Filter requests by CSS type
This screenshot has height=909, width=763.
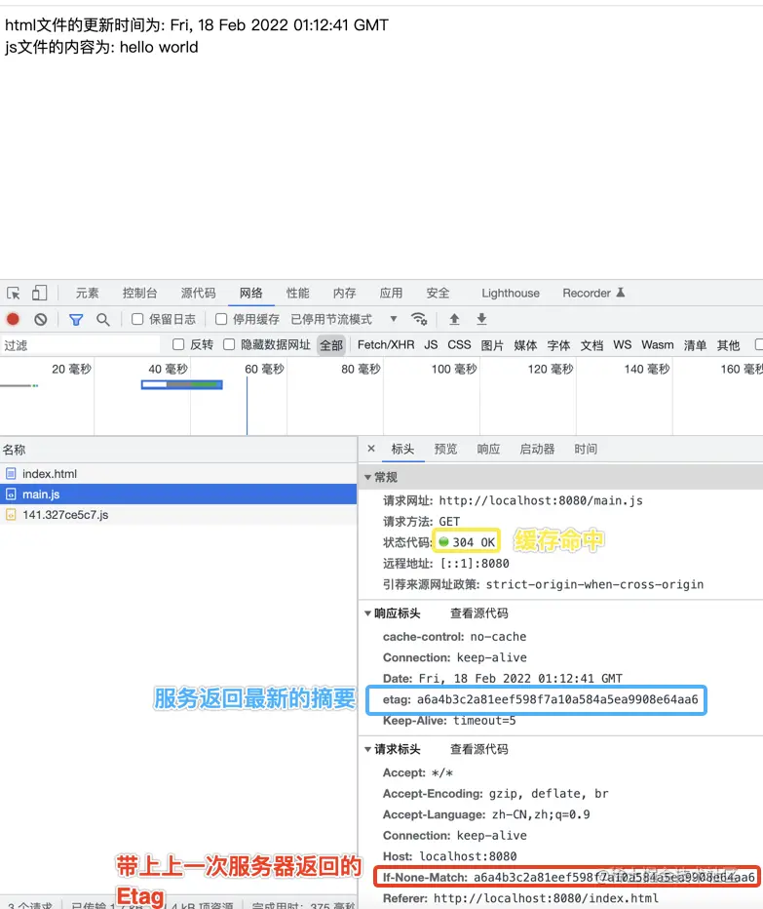pos(459,345)
